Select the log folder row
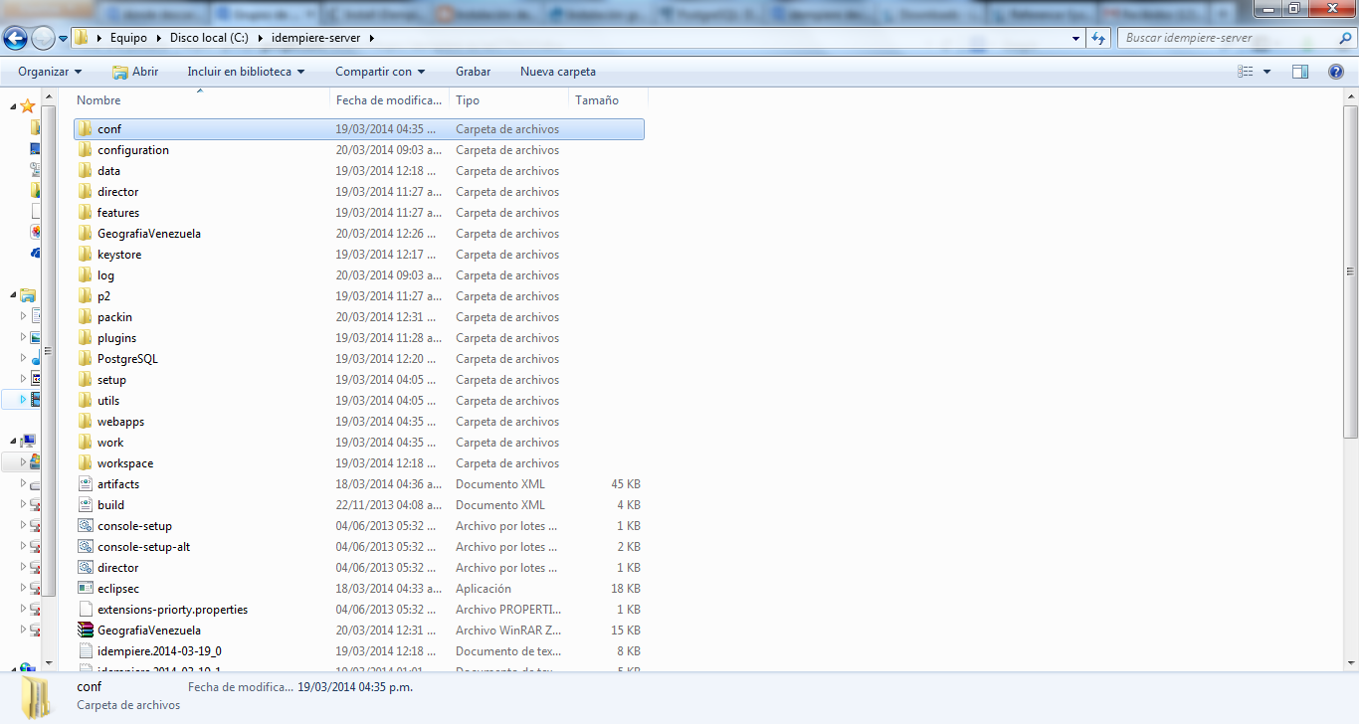Viewport: 1359px width, 724px height. [x=358, y=275]
